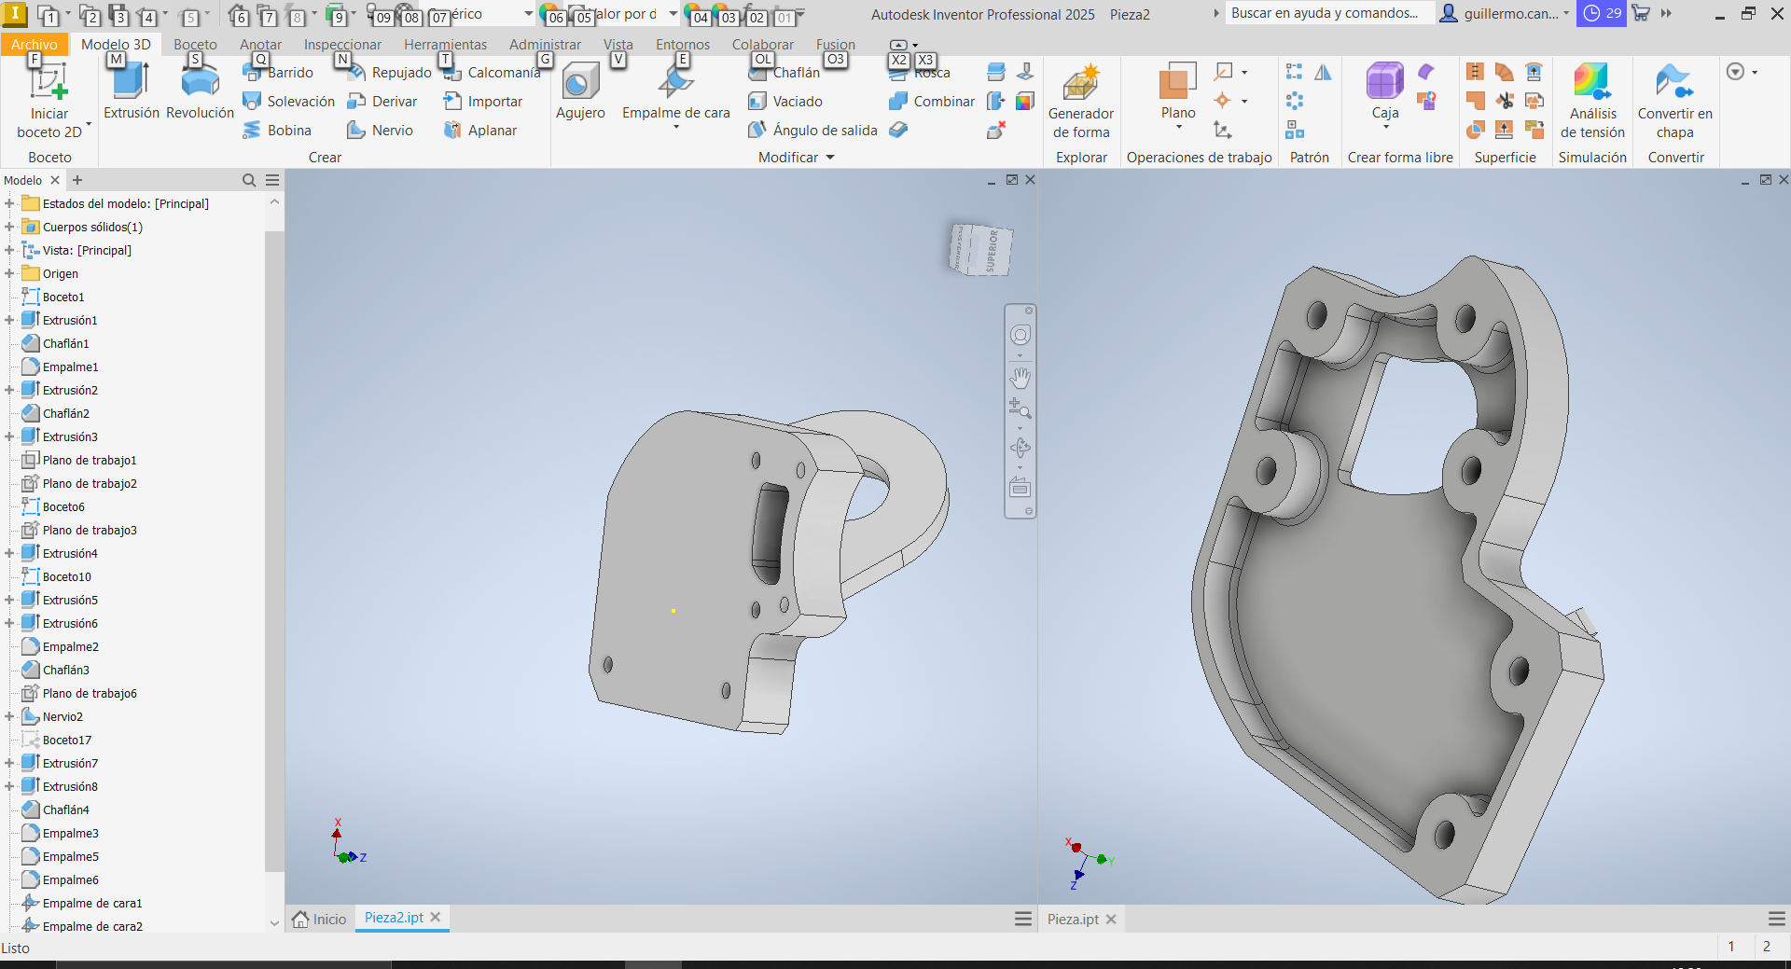Open the Modificar panel dropdown
Screen dimensions: 1791x969
pyautogui.click(x=828, y=157)
